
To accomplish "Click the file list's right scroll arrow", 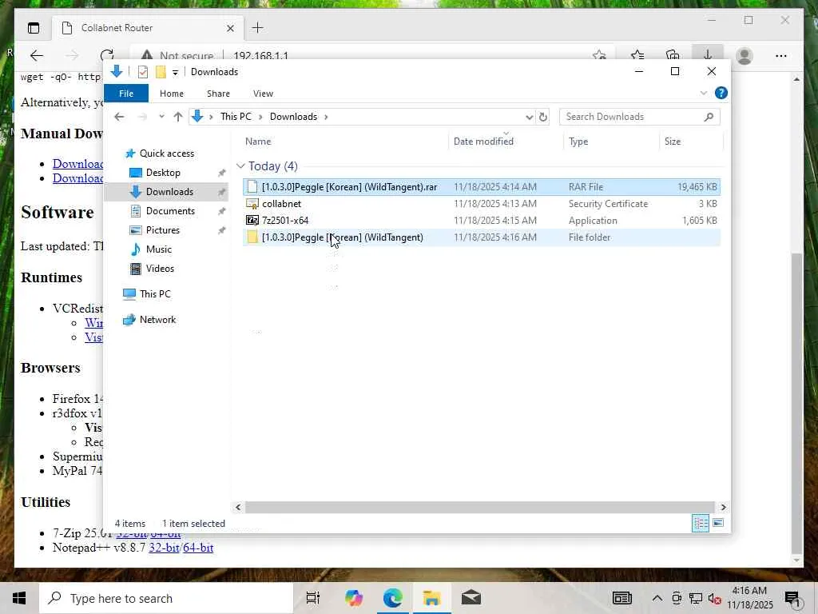I will click(x=723, y=507).
